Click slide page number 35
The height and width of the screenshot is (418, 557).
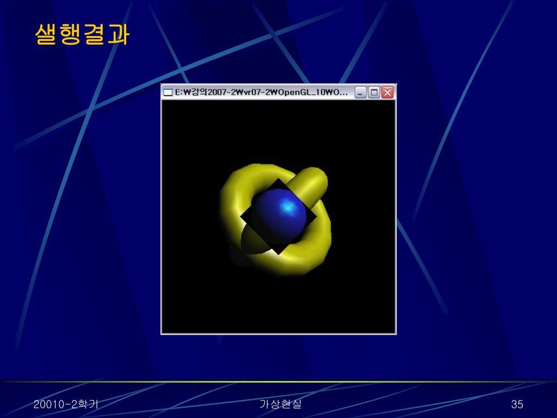[517, 404]
